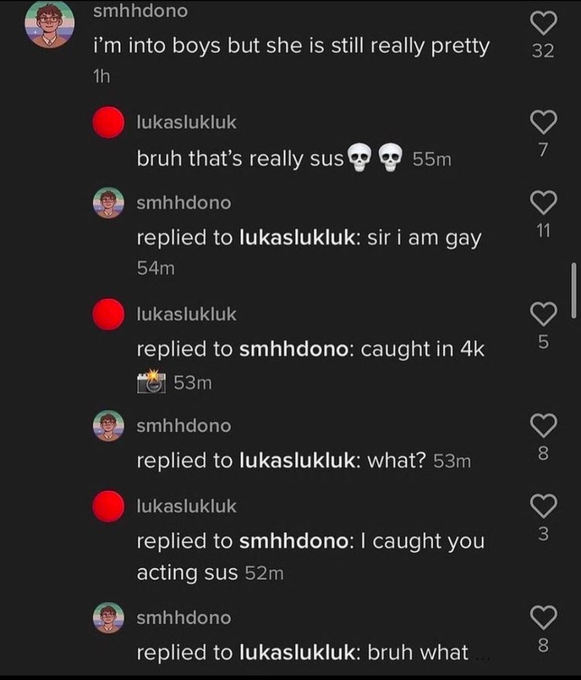
Task: Click lukaslukluk username above 'bruh that's really sus'
Action: click(x=186, y=122)
